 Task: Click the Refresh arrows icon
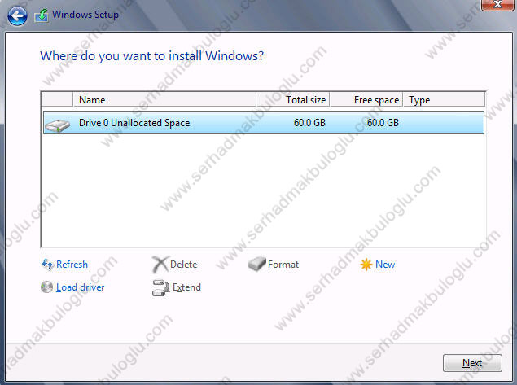coord(47,264)
